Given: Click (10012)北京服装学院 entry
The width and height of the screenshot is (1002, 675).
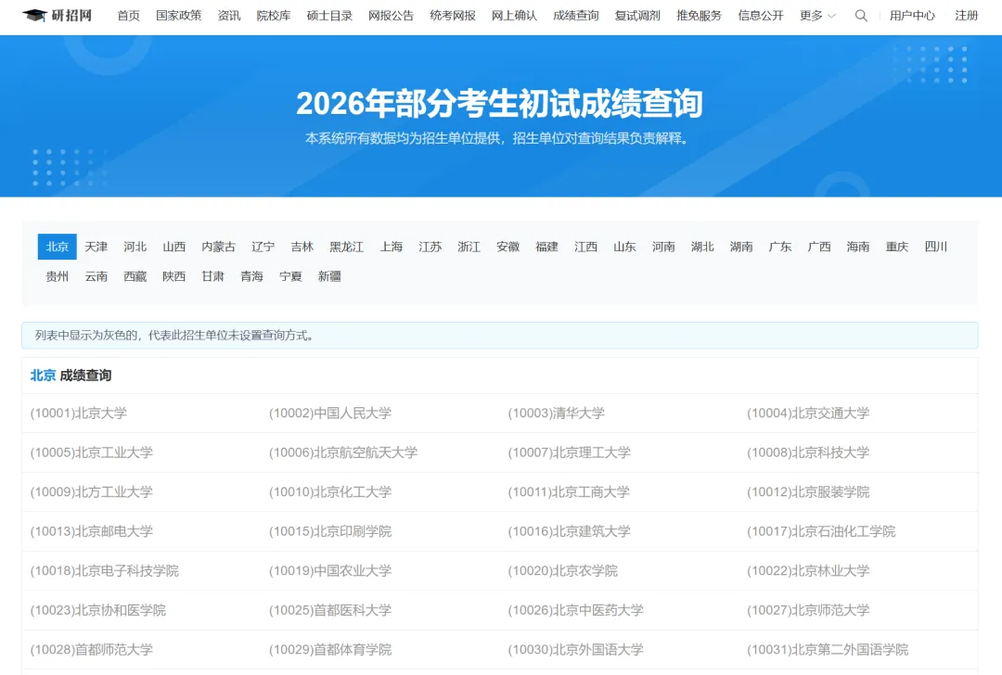Looking at the screenshot, I should tap(808, 492).
